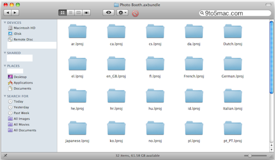Go back using the left arrow
Image resolution: width=275 pixels, height=160 pixels.
click(x=8, y=13)
